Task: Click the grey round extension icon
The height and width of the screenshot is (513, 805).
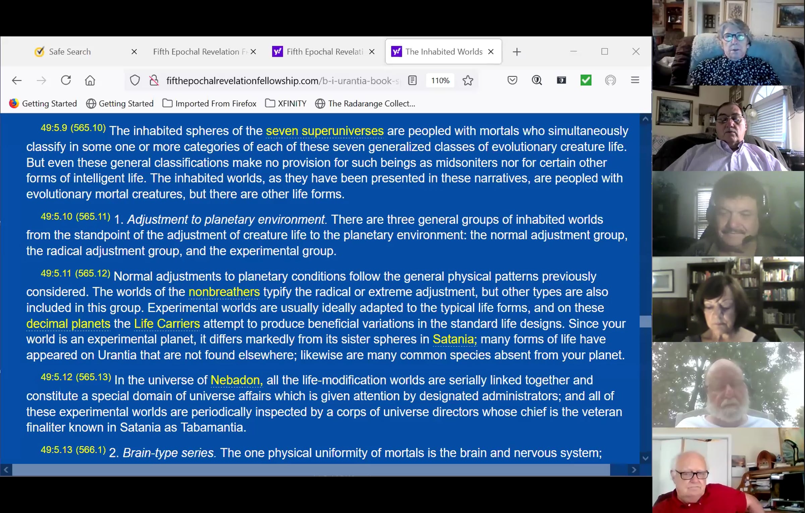Action: pos(610,80)
